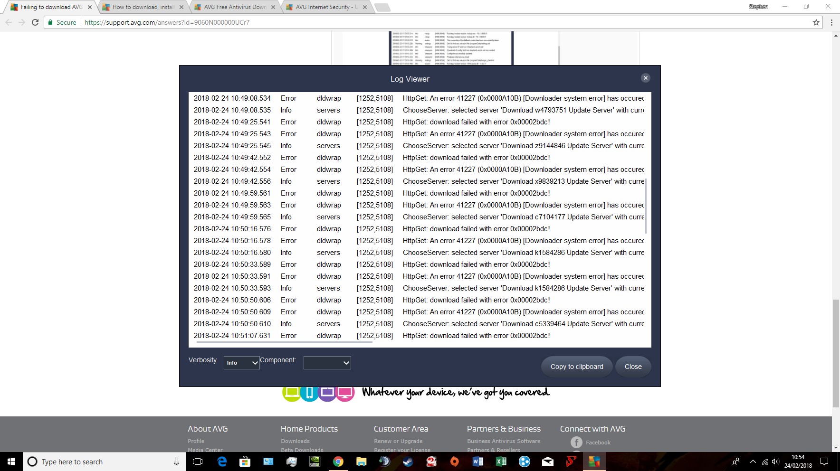The height and width of the screenshot is (471, 840).
Task: Show hidden system tray icons
Action: [753, 462]
